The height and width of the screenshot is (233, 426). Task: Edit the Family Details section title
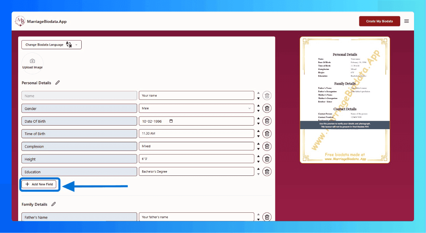[x=54, y=204]
